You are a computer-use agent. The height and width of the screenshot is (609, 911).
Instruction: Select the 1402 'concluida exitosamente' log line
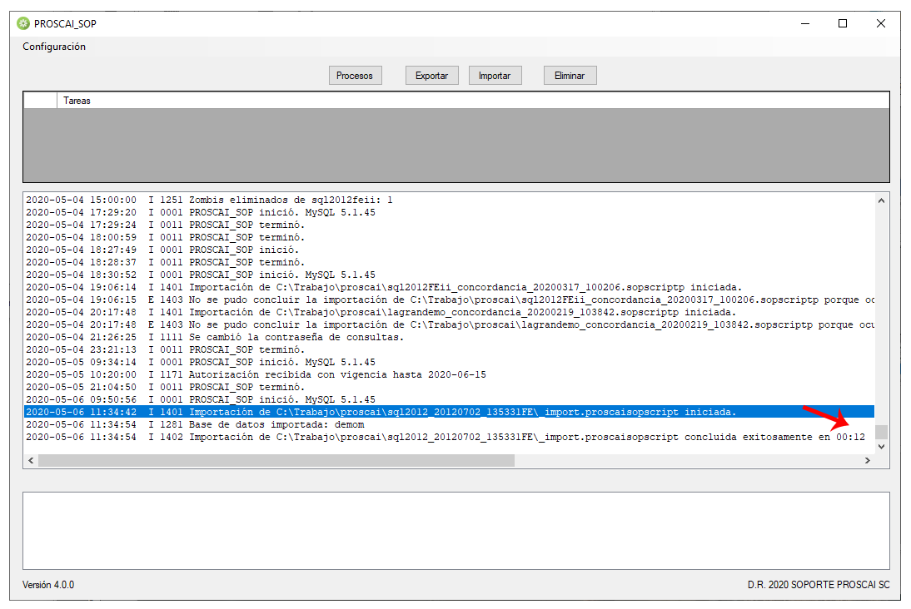click(x=449, y=437)
